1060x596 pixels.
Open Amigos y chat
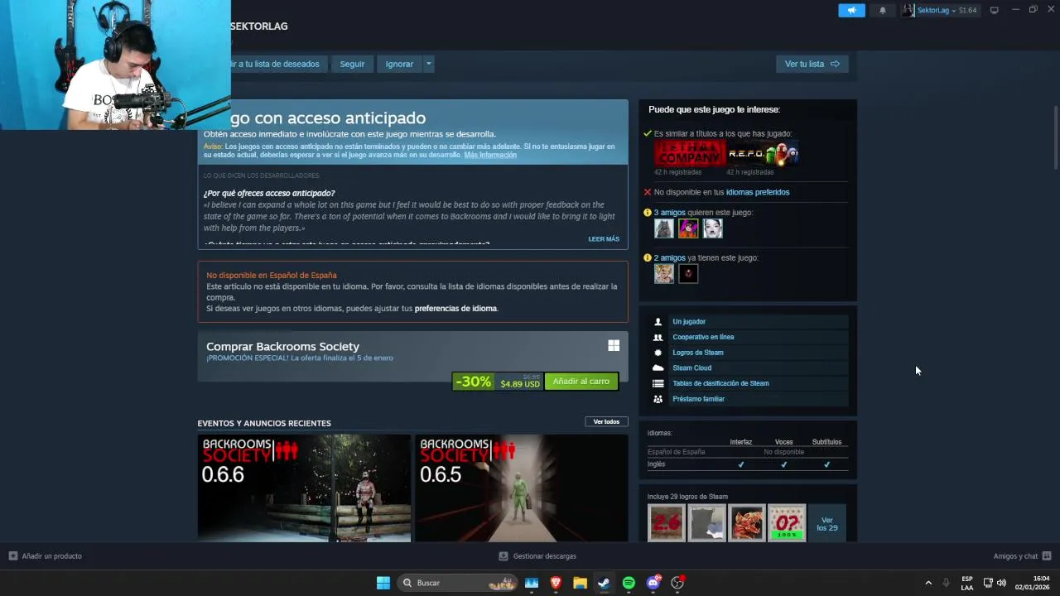point(1022,556)
